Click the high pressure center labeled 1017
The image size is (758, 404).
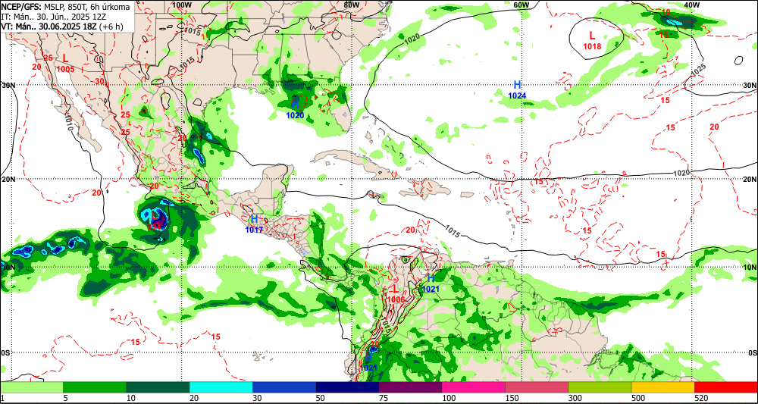coord(254,224)
